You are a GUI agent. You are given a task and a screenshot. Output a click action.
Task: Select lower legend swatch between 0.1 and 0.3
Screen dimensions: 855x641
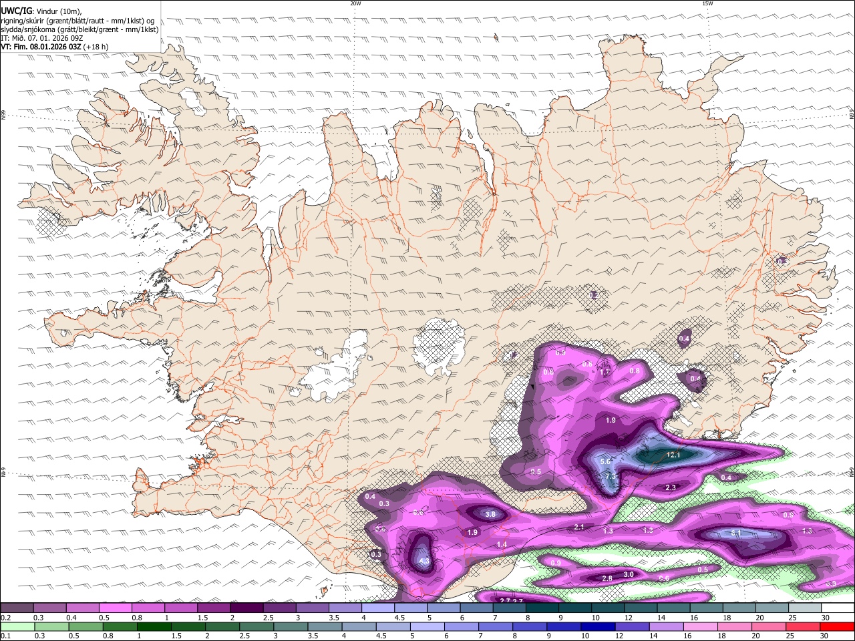[17, 626]
